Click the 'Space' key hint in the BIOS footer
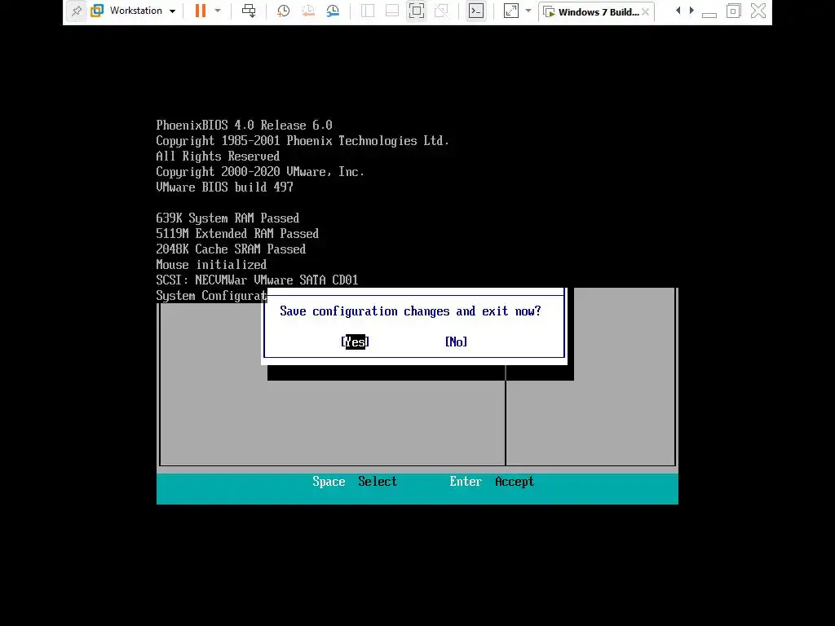 [329, 481]
